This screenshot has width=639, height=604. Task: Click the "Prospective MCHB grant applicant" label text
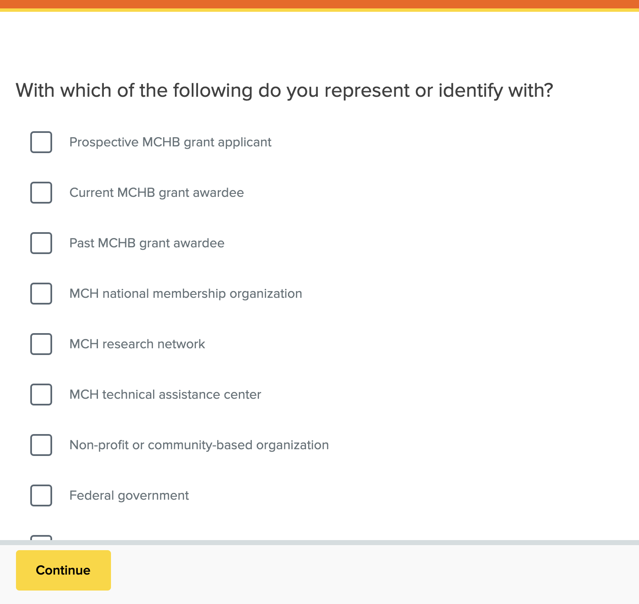[x=170, y=142]
